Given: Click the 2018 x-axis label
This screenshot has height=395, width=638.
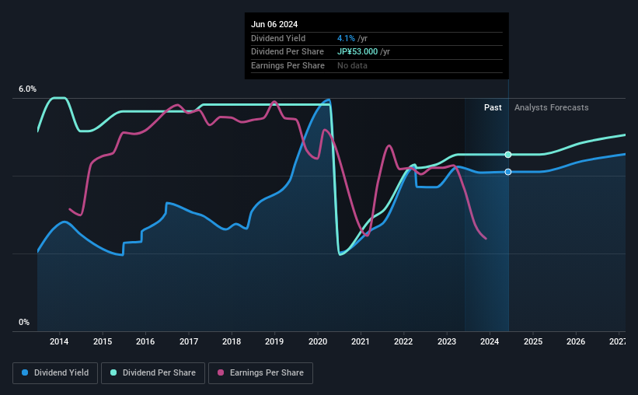Looking at the screenshot, I should click(x=232, y=341).
